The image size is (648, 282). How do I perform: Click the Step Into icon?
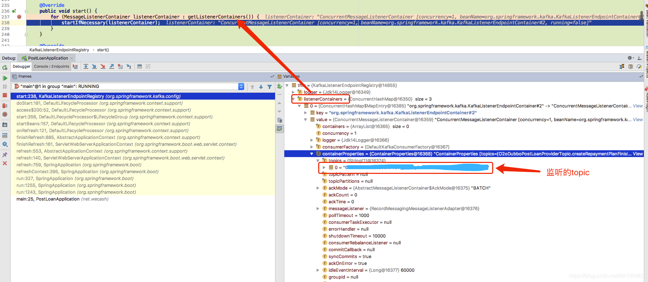94,66
